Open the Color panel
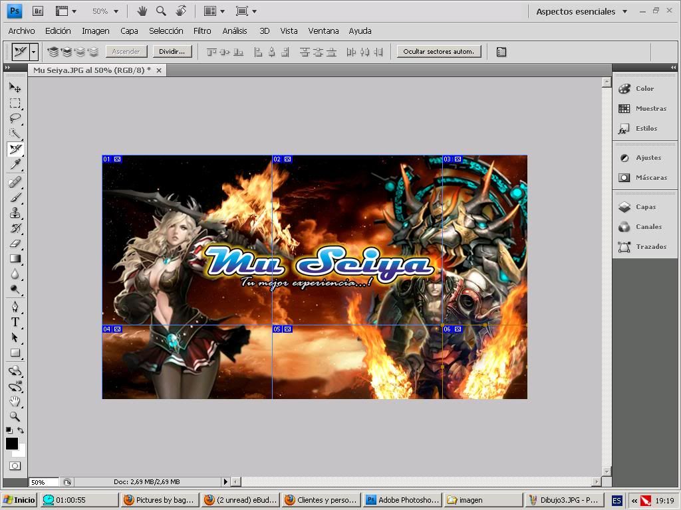This screenshot has width=681, height=510. tap(644, 88)
